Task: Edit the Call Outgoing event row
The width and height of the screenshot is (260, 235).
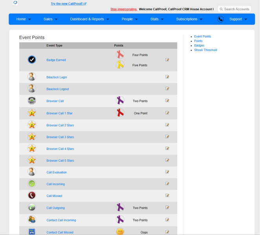Action: tap(167, 208)
